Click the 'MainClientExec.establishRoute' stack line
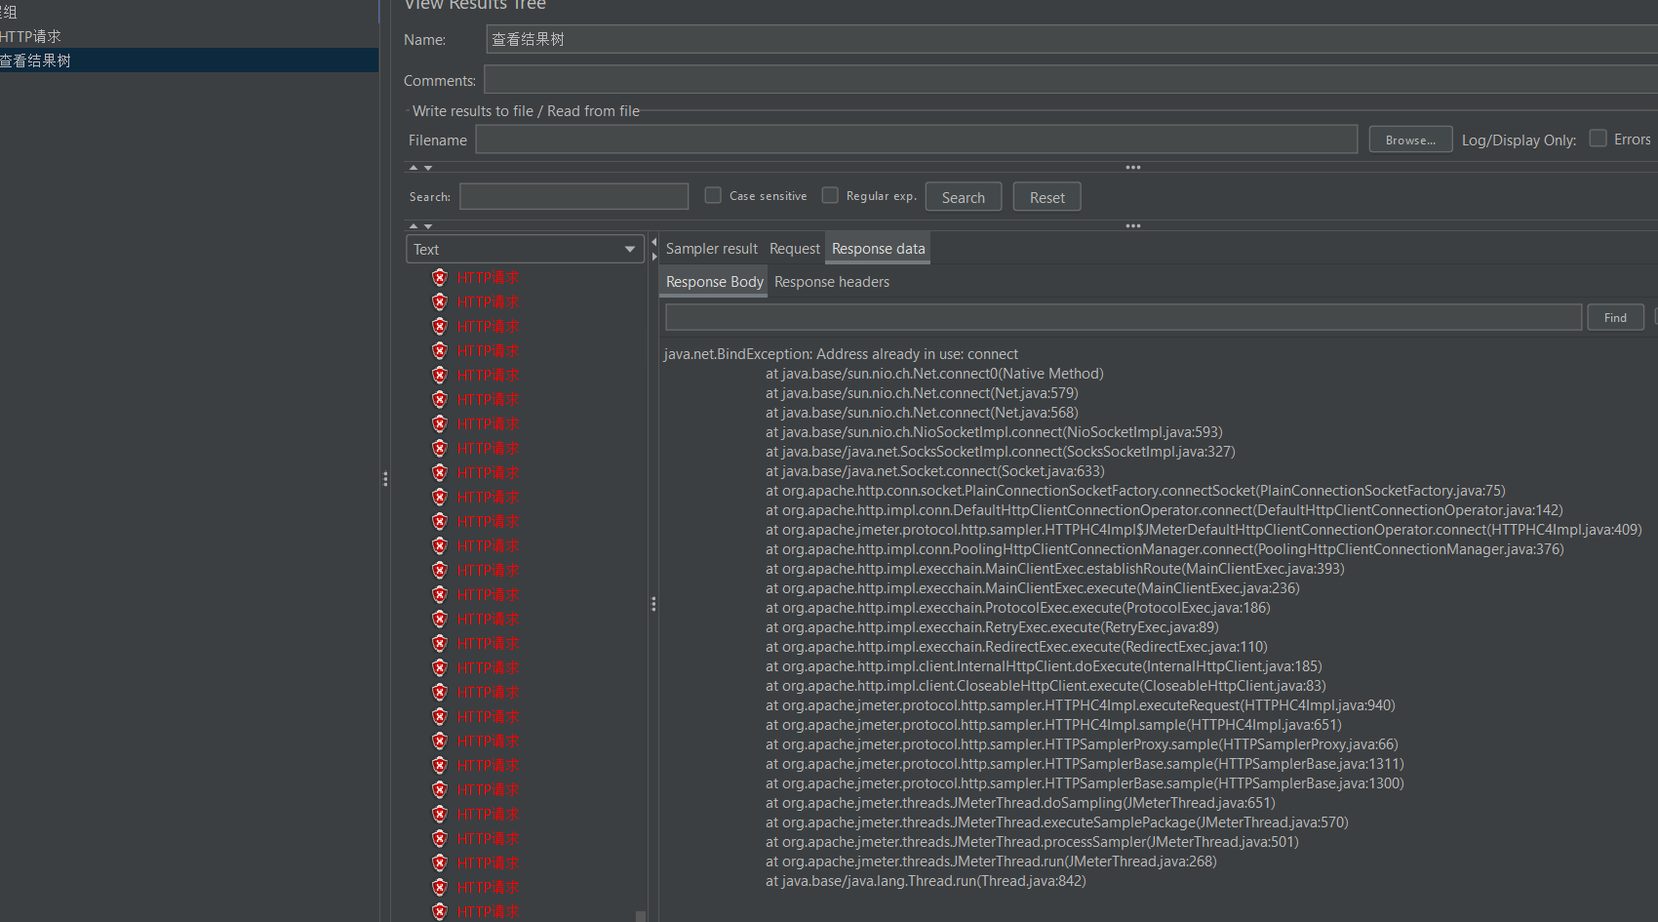 point(1055,569)
